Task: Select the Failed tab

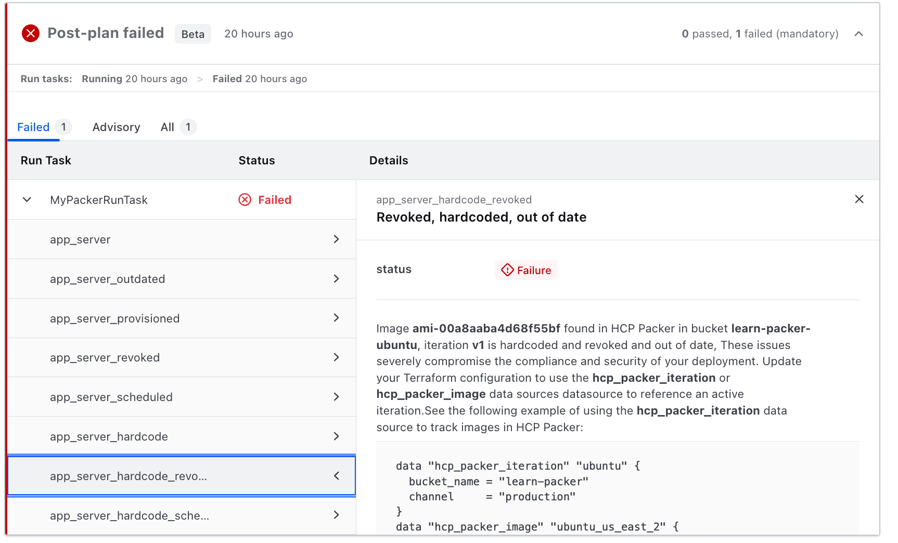Action: [33, 127]
